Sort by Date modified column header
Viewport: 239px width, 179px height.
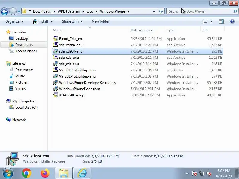[147, 30]
